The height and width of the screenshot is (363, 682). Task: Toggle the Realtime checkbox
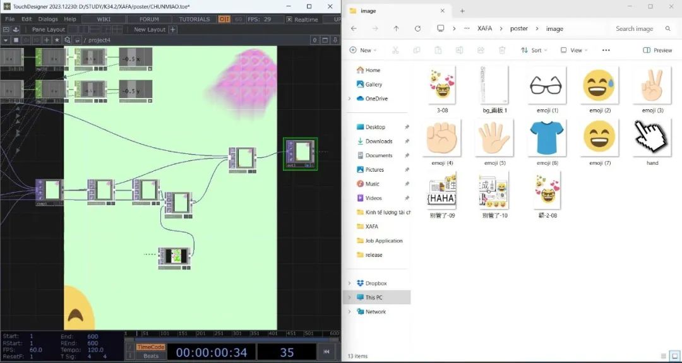tap(289, 20)
